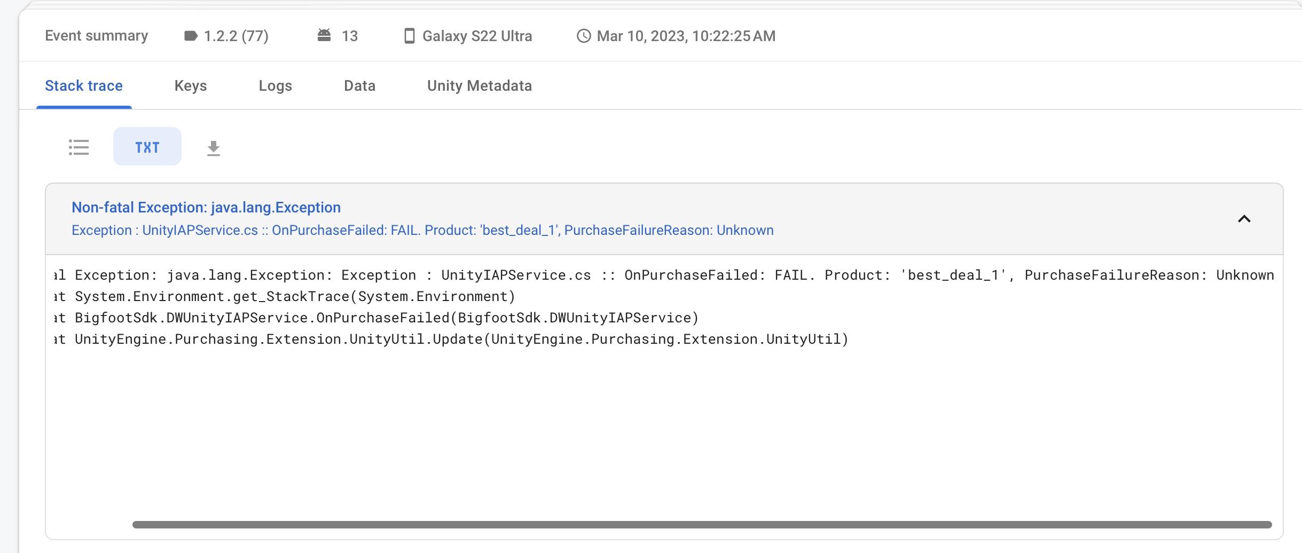The height and width of the screenshot is (553, 1302).
Task: Open the Stack trace tab
Action: [84, 86]
